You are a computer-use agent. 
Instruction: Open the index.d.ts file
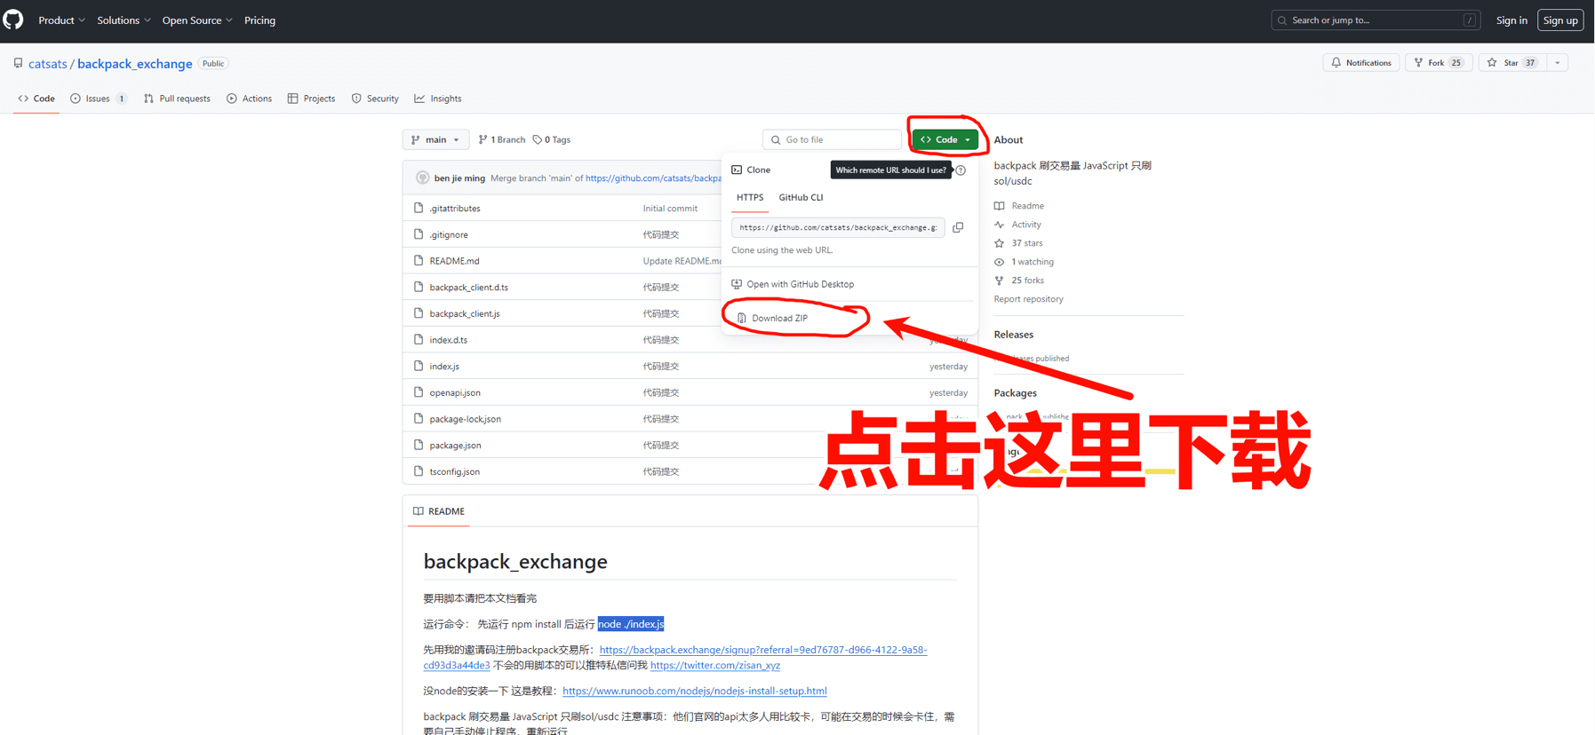(448, 340)
